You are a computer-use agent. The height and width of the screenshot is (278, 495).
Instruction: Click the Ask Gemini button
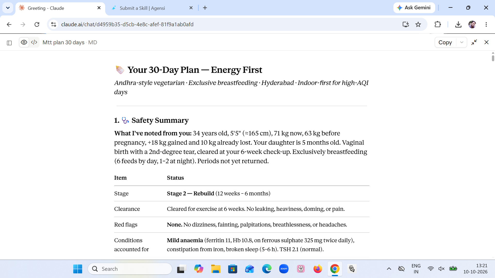414,8
